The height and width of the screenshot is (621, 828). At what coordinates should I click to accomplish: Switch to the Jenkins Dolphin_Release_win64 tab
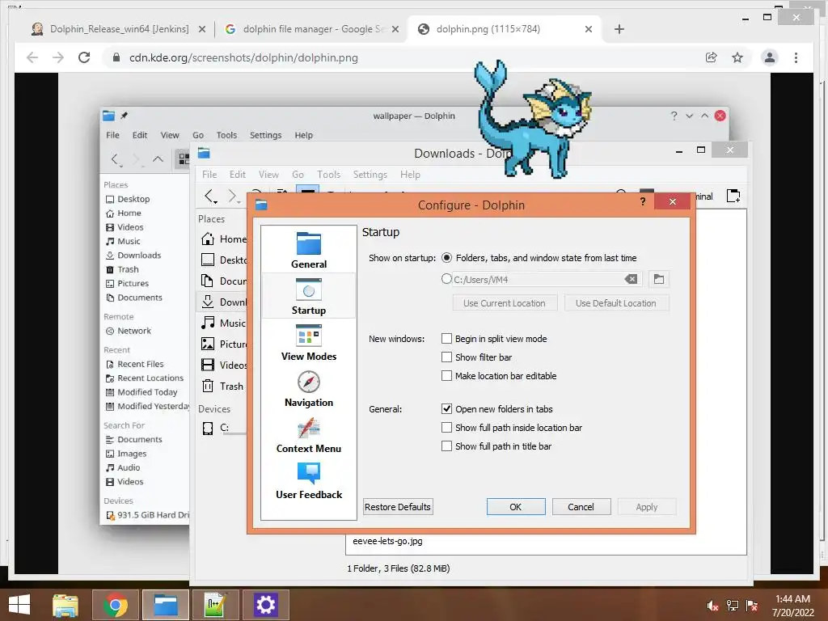[x=118, y=29]
